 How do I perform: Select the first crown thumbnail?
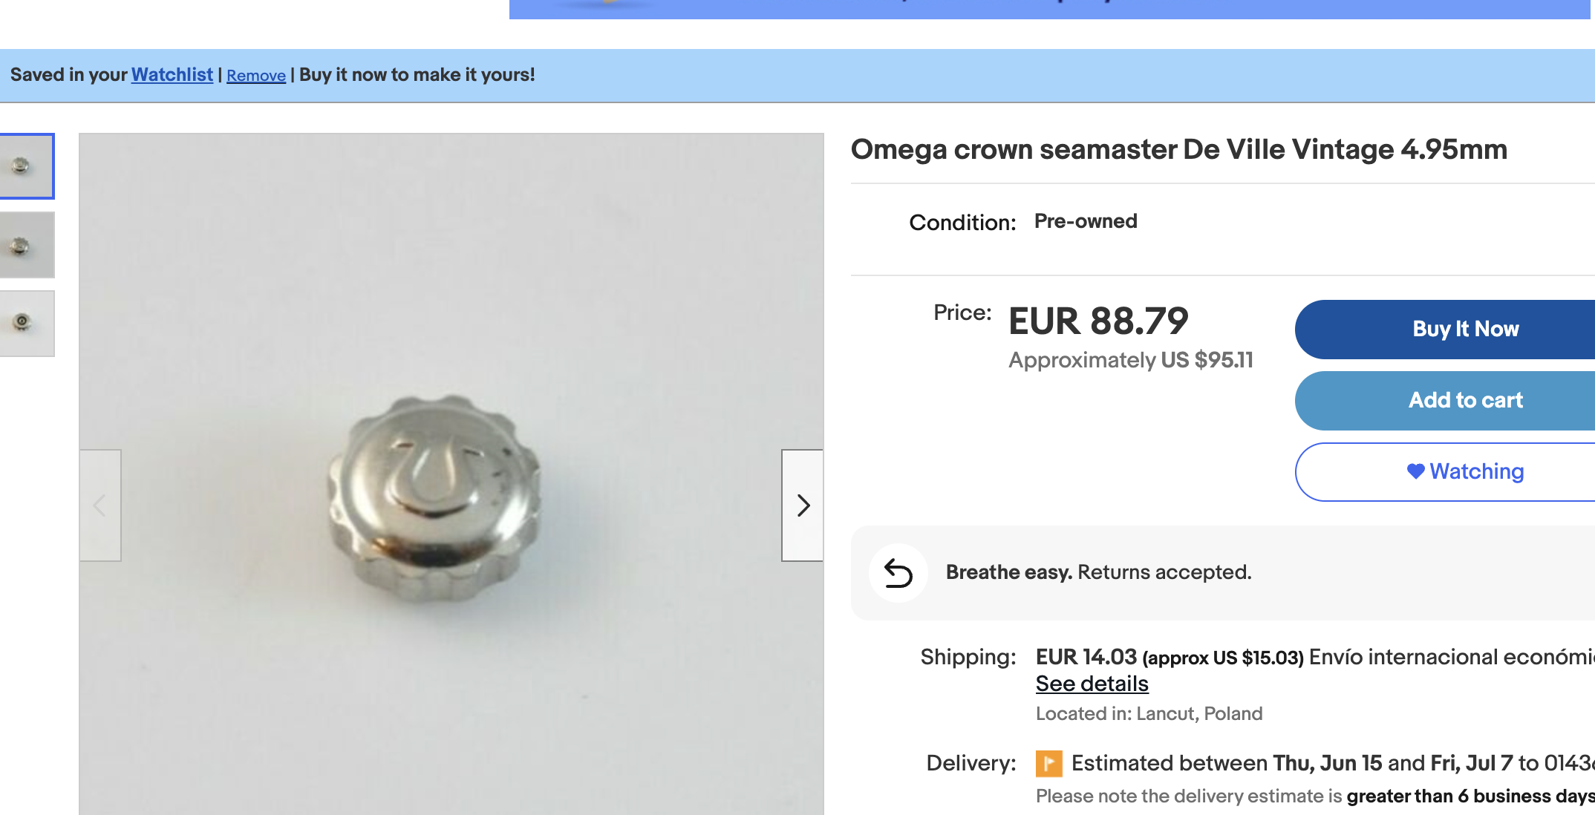(x=26, y=166)
